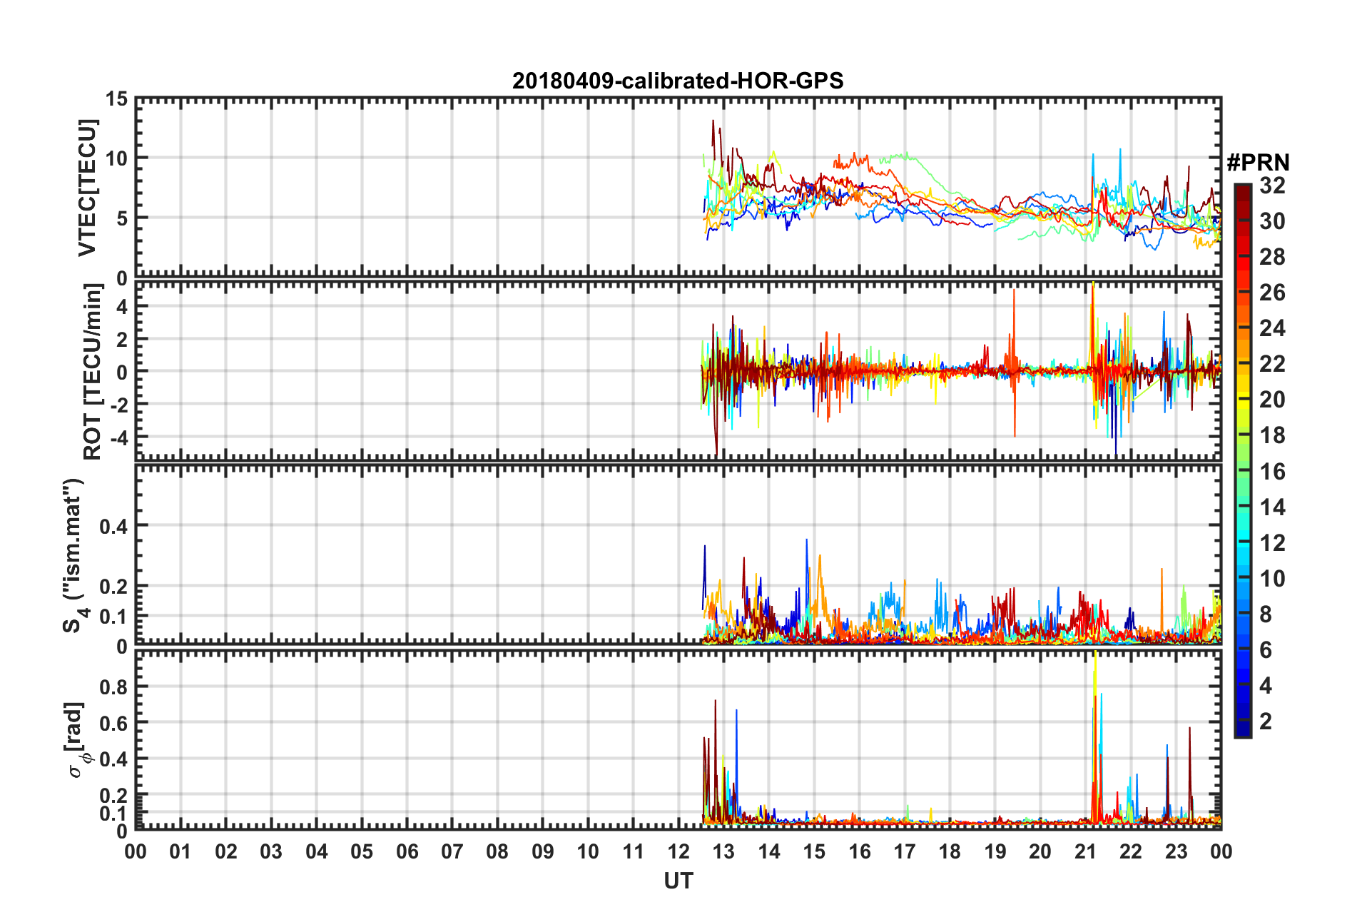This screenshot has height=922, width=1357.
Task: Click VTEC y-axis tick label 5
Action: point(122,218)
